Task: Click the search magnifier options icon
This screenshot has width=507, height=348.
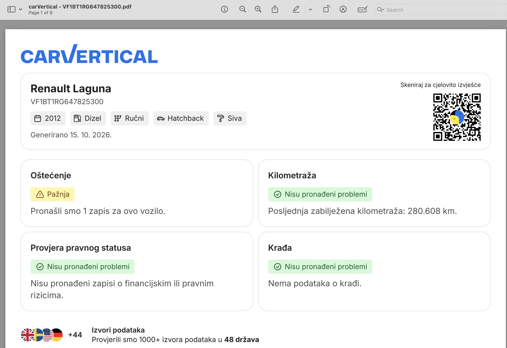Action: click(x=381, y=10)
